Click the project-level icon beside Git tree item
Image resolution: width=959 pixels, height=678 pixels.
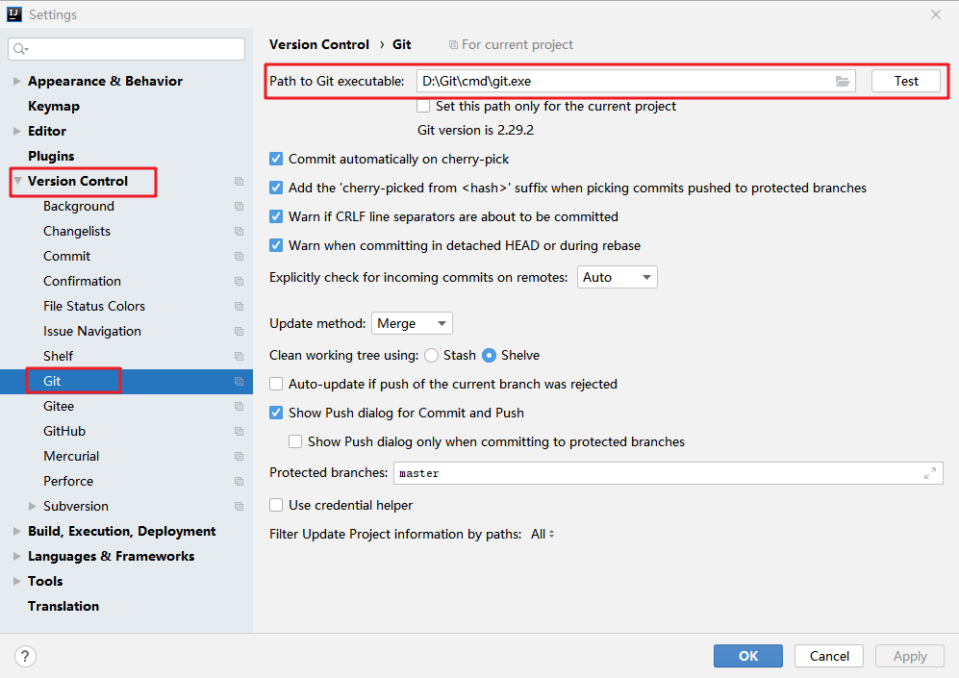pos(239,382)
